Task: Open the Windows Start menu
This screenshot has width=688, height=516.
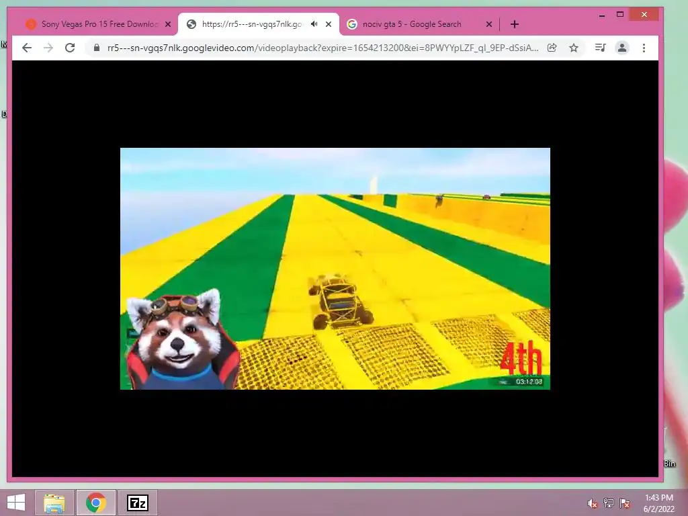Action: (x=16, y=503)
